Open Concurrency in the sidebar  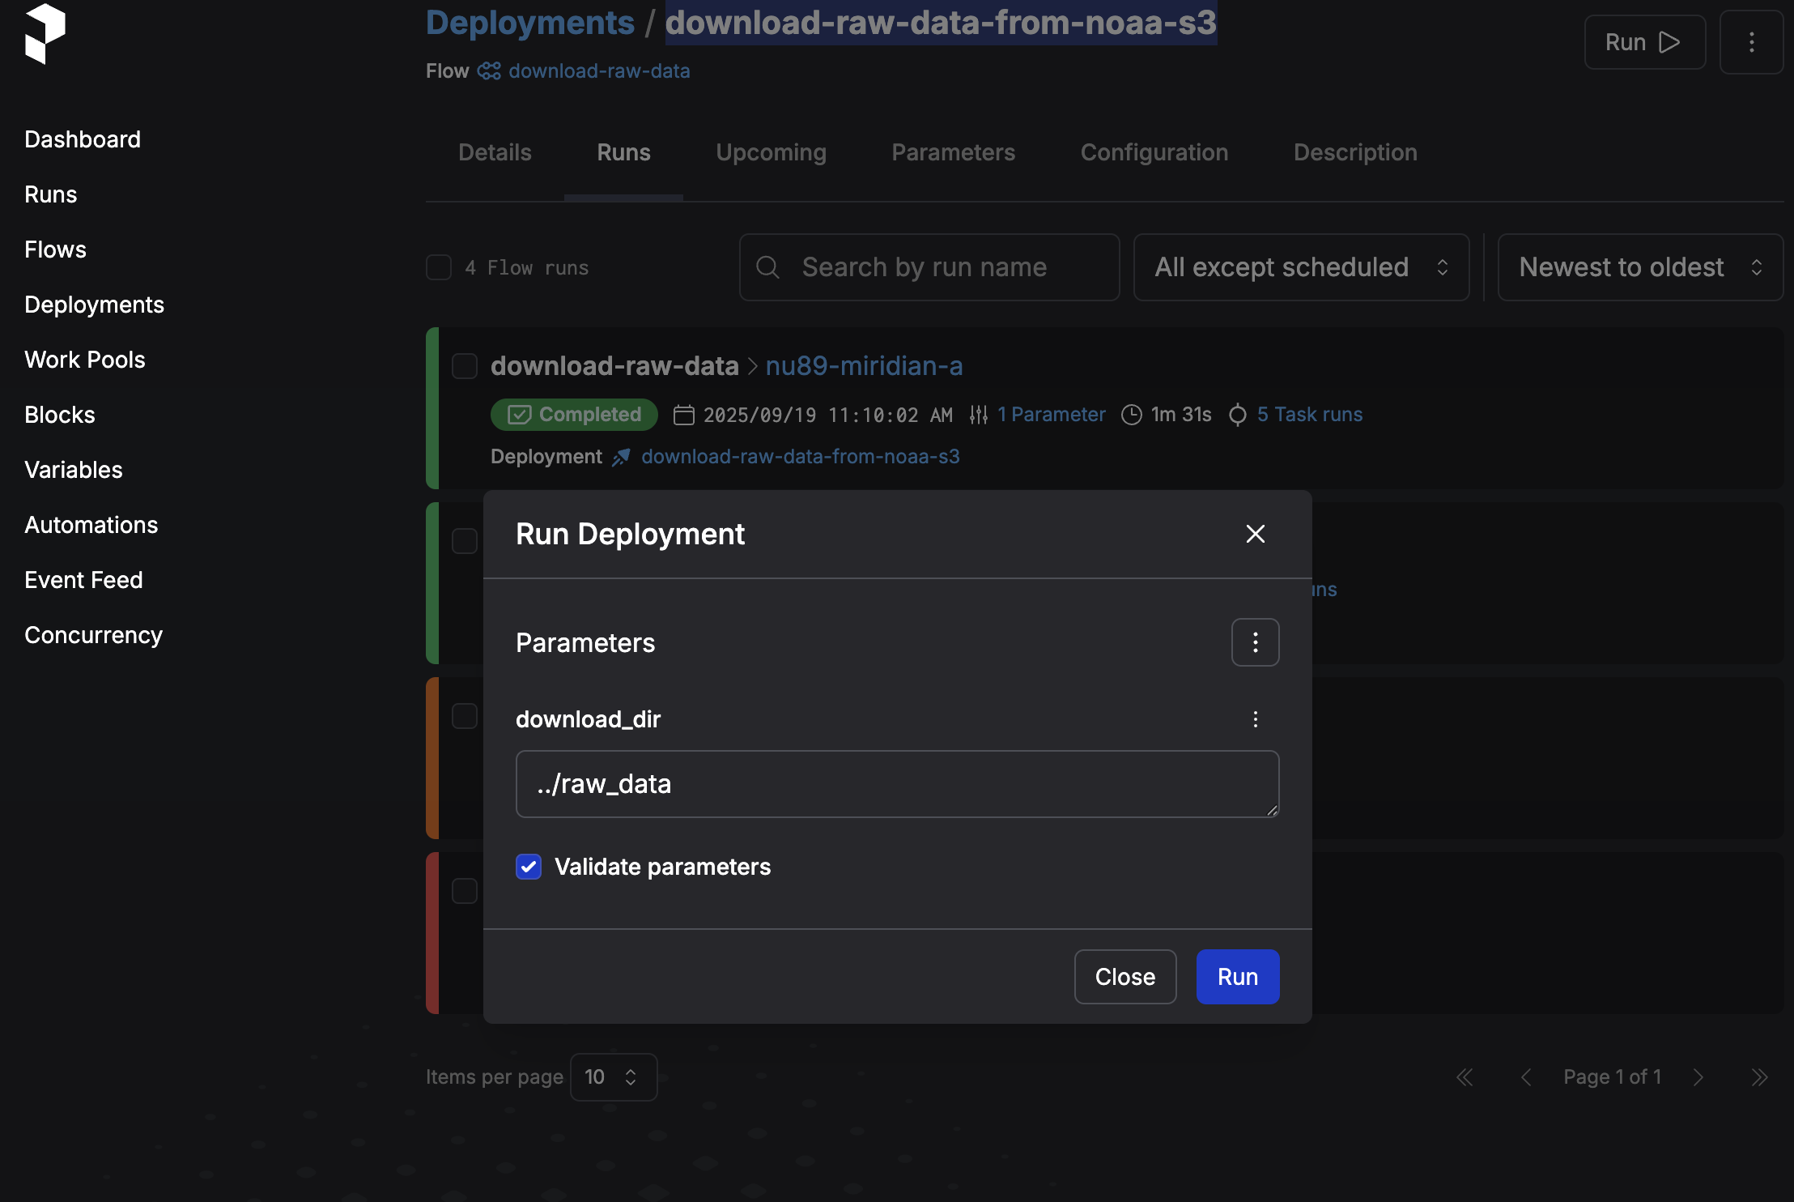pos(93,635)
